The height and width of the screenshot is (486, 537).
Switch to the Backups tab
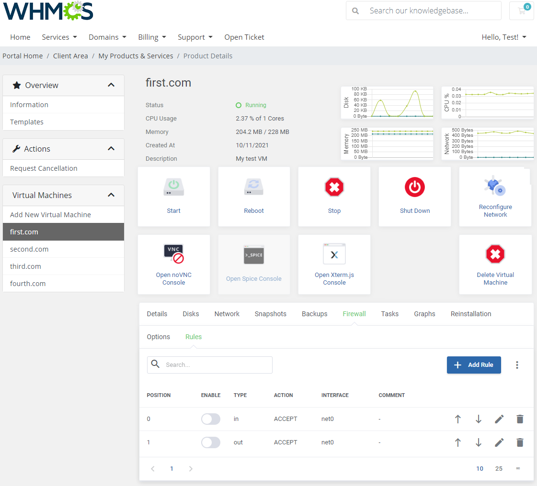click(x=314, y=314)
